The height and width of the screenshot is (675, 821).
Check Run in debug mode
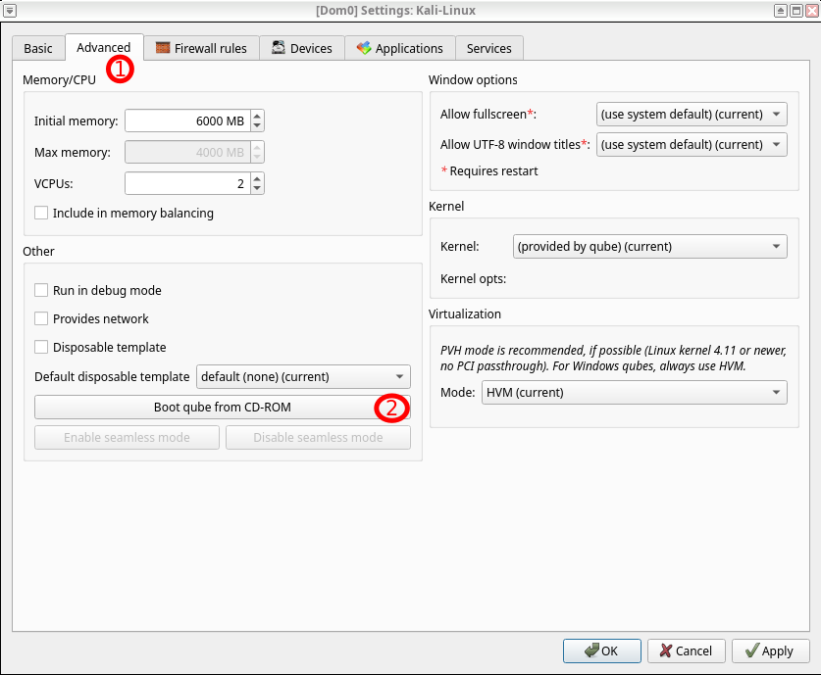[41, 290]
